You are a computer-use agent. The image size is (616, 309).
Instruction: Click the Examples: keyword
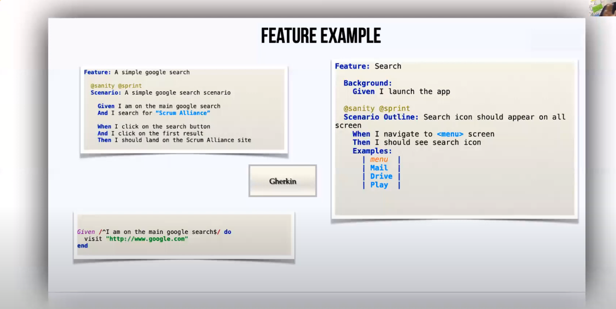point(372,151)
